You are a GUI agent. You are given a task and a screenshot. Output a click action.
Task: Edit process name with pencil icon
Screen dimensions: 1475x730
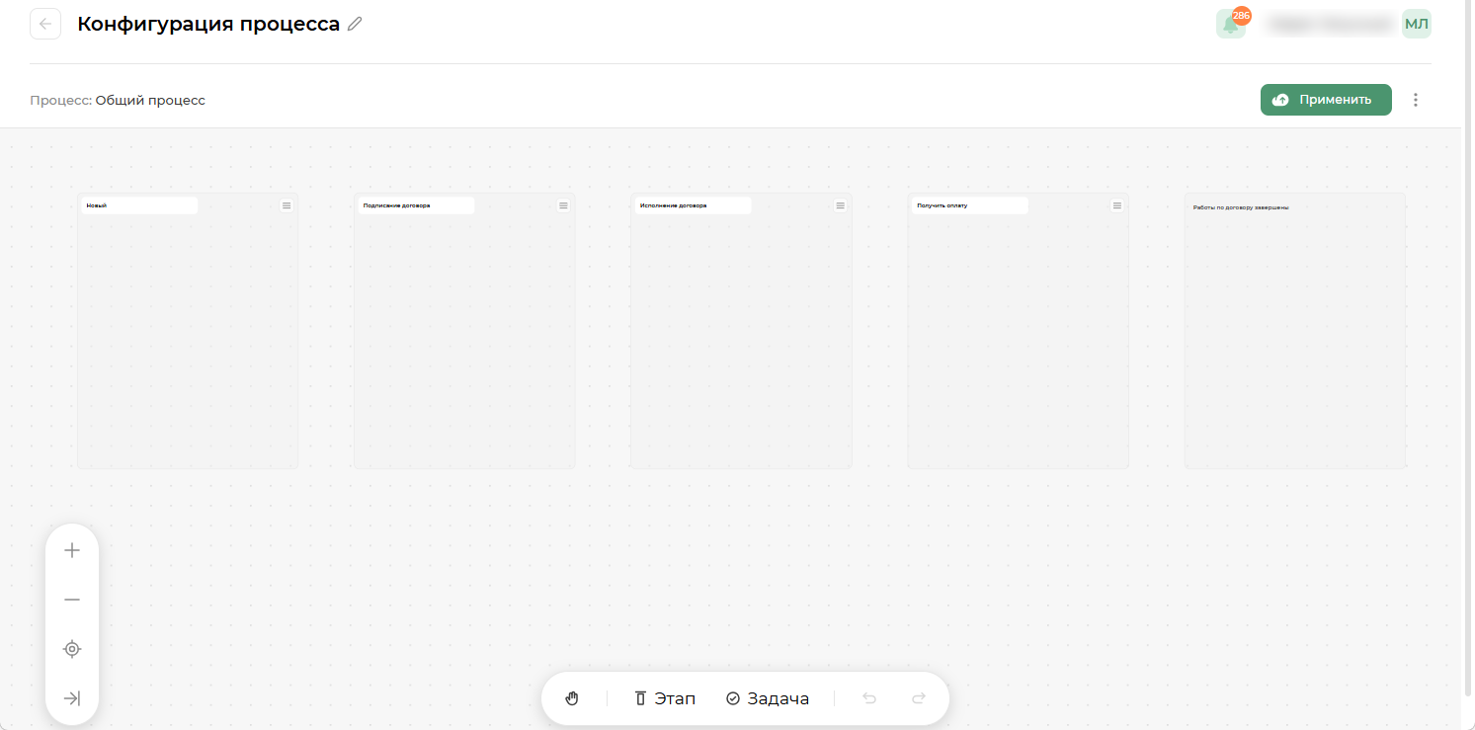[356, 25]
